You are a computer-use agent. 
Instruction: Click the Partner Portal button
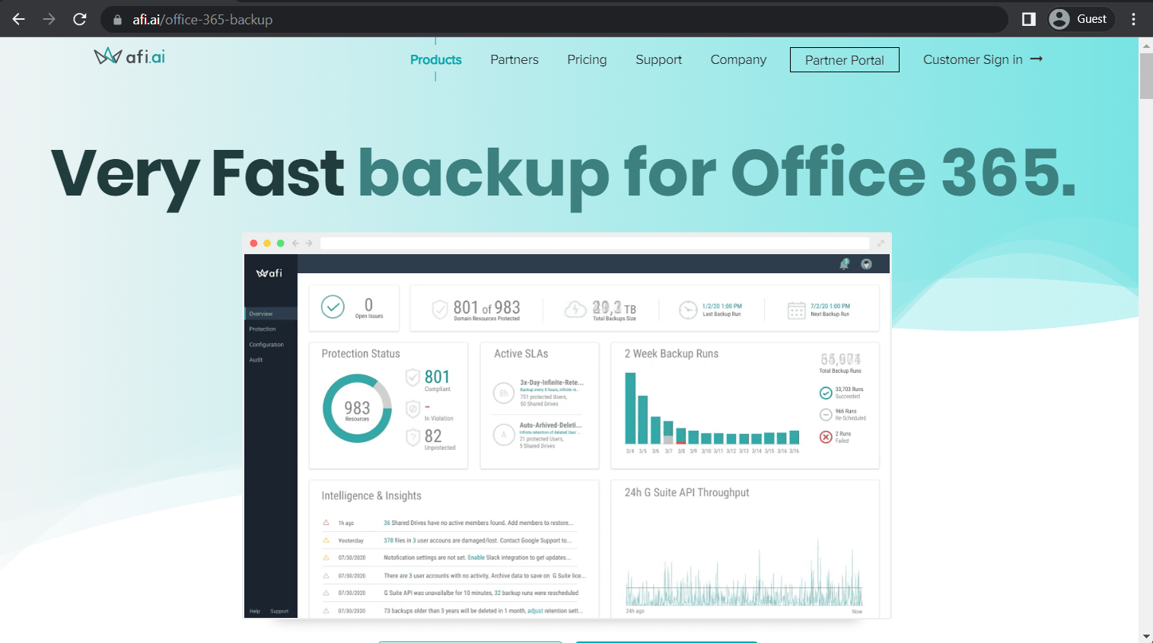[x=844, y=59]
